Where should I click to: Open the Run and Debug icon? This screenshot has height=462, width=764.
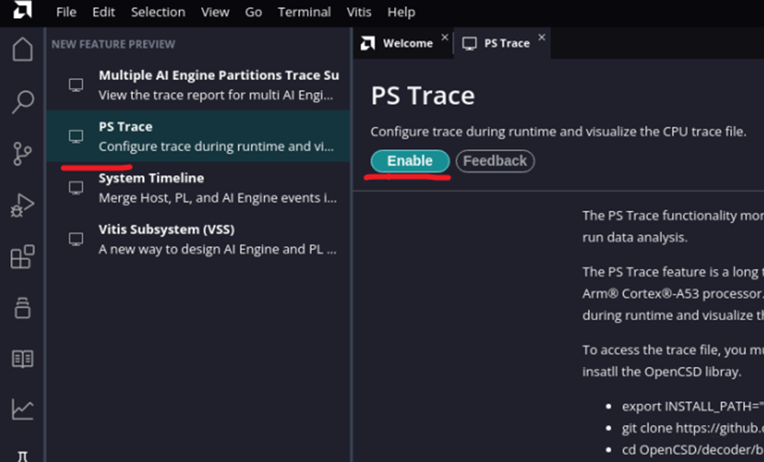tap(22, 205)
